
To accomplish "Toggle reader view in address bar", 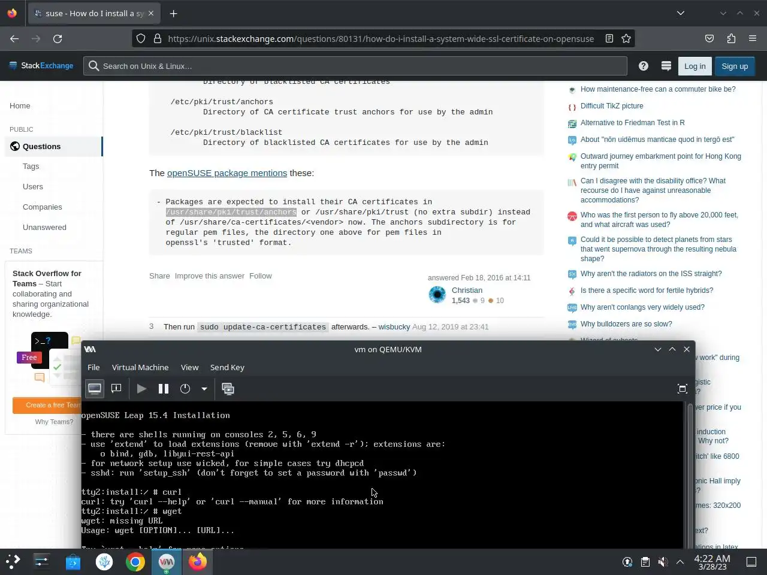I will (x=609, y=38).
